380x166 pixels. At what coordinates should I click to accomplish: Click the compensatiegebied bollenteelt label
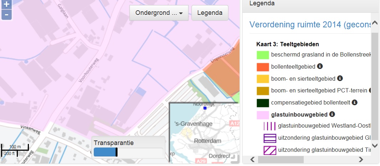[311, 103]
